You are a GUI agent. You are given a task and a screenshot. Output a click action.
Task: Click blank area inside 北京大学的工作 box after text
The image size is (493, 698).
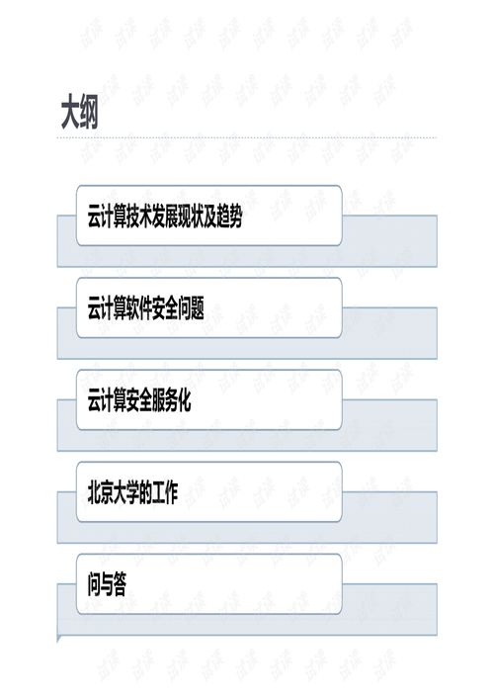pos(259,492)
